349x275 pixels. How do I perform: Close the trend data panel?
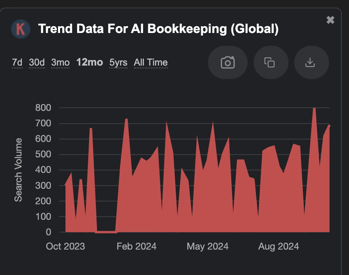pos(330,20)
